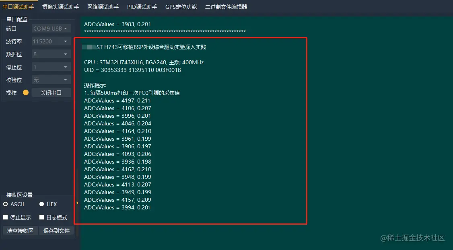Image resolution: width=453 pixels, height=250 pixels.
Task: Click the line 'ADCxValues = 3996, 0.201'
Action: 117,116
